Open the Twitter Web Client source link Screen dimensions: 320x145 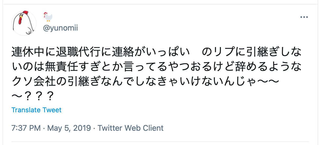click(131, 128)
